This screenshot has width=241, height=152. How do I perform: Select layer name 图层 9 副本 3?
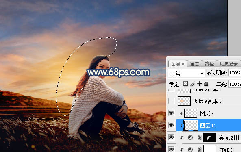208,101
